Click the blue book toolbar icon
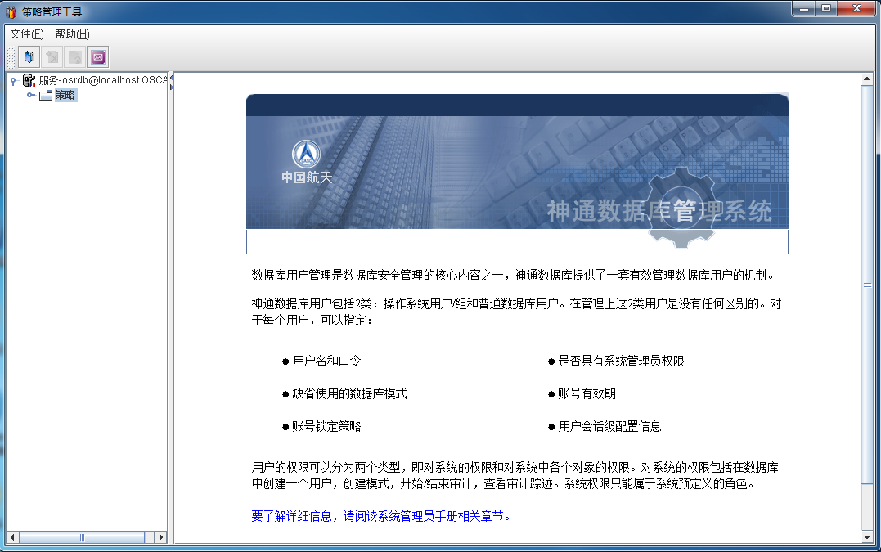The width and height of the screenshot is (881, 552). click(x=29, y=57)
